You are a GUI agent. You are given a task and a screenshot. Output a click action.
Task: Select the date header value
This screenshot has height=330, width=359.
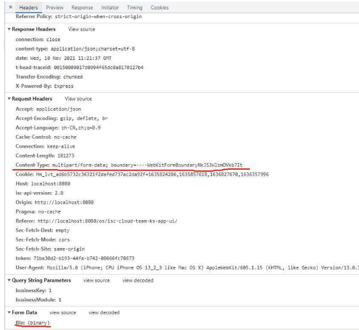click(71, 58)
